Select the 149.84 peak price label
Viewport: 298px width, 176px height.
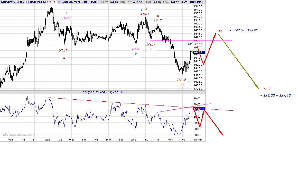click(145, 14)
